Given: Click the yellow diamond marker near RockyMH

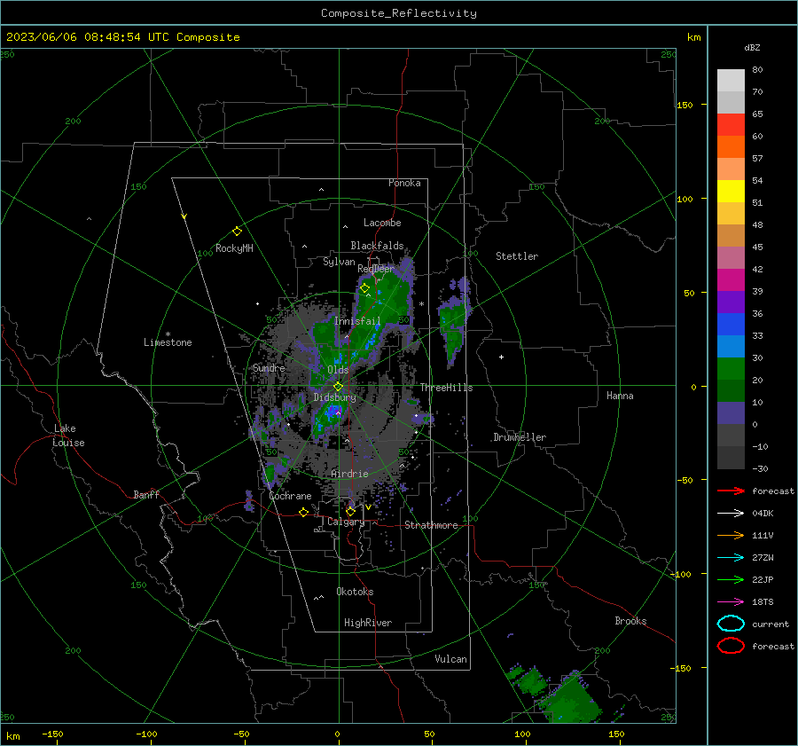Looking at the screenshot, I should click(237, 232).
